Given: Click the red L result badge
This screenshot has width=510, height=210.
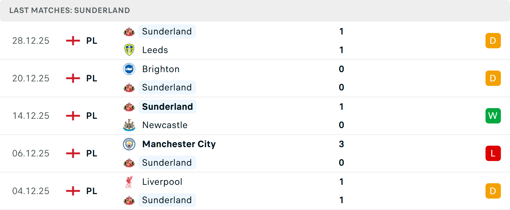Looking at the screenshot, I should point(493,153).
